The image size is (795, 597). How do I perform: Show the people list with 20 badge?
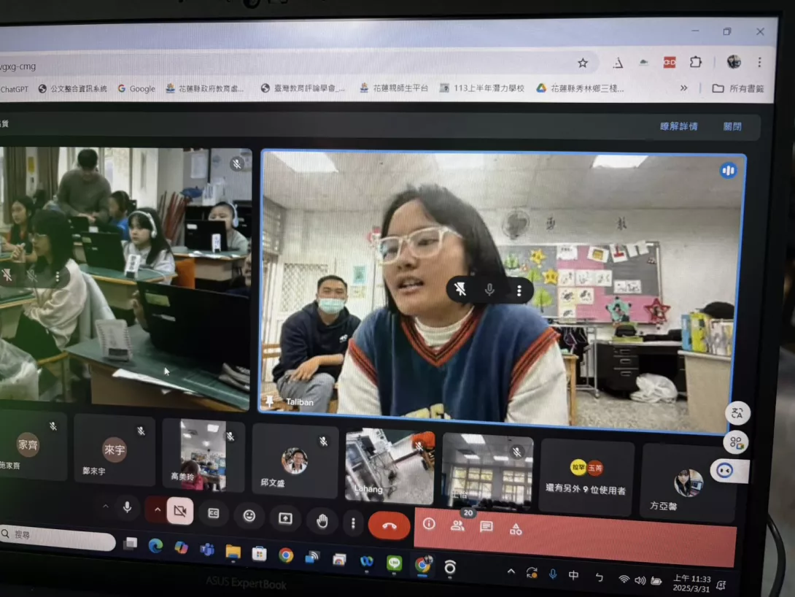coord(457,525)
